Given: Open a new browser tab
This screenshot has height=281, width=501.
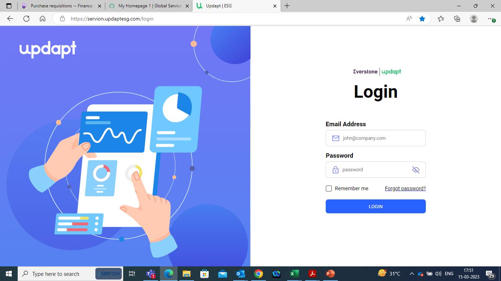Looking at the screenshot, I should (287, 6).
